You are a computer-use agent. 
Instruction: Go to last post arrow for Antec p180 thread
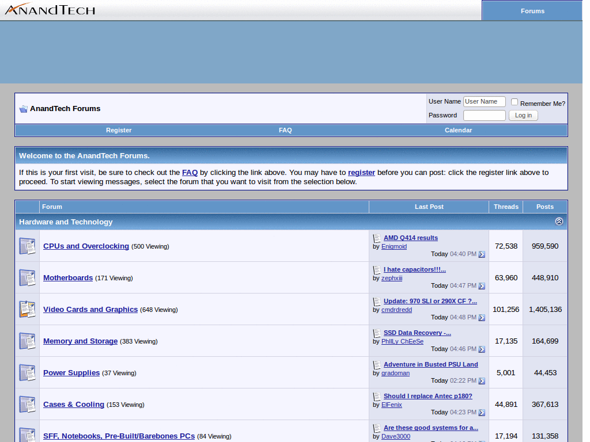[482, 412]
